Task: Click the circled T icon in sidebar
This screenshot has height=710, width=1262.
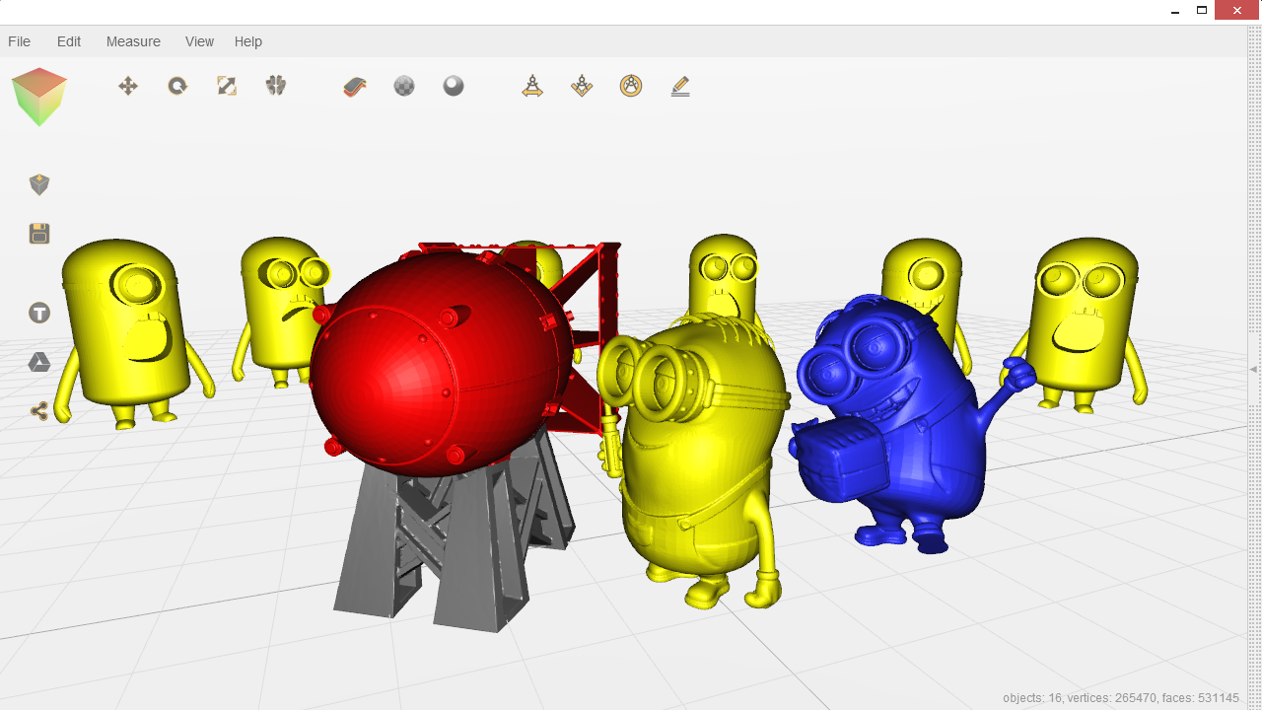Action: pos(39,313)
